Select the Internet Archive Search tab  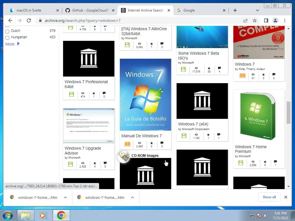click(x=145, y=10)
